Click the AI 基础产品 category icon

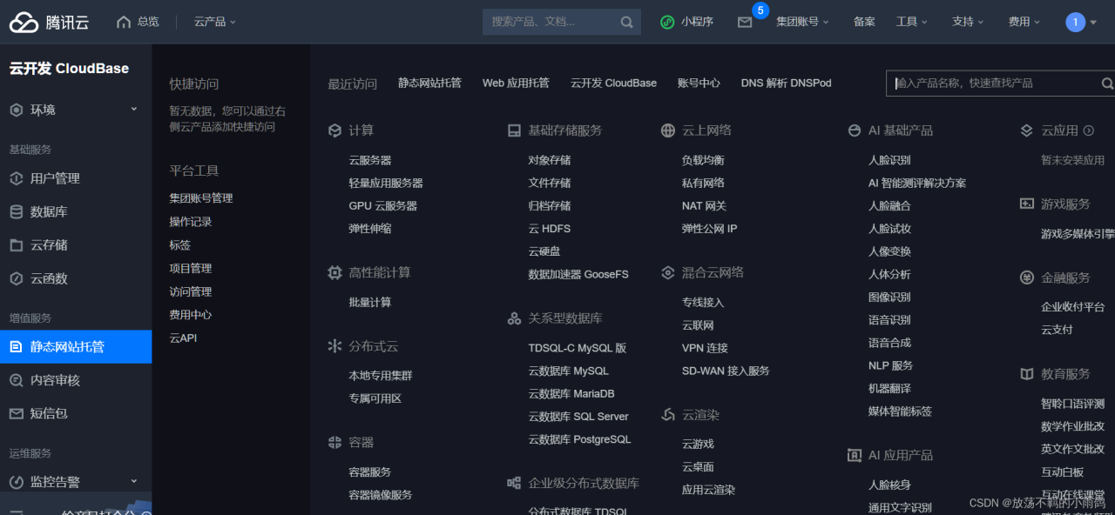[x=854, y=130]
